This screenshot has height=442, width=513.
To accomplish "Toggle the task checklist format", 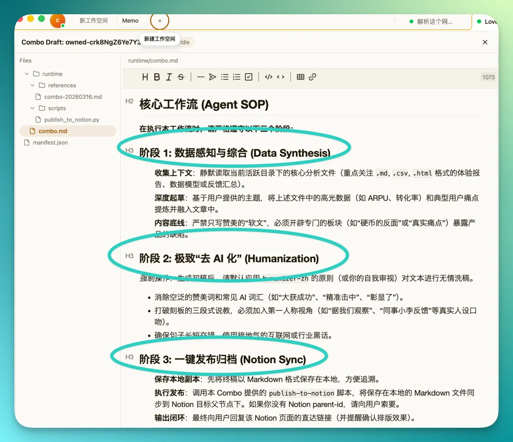I will click(x=249, y=76).
